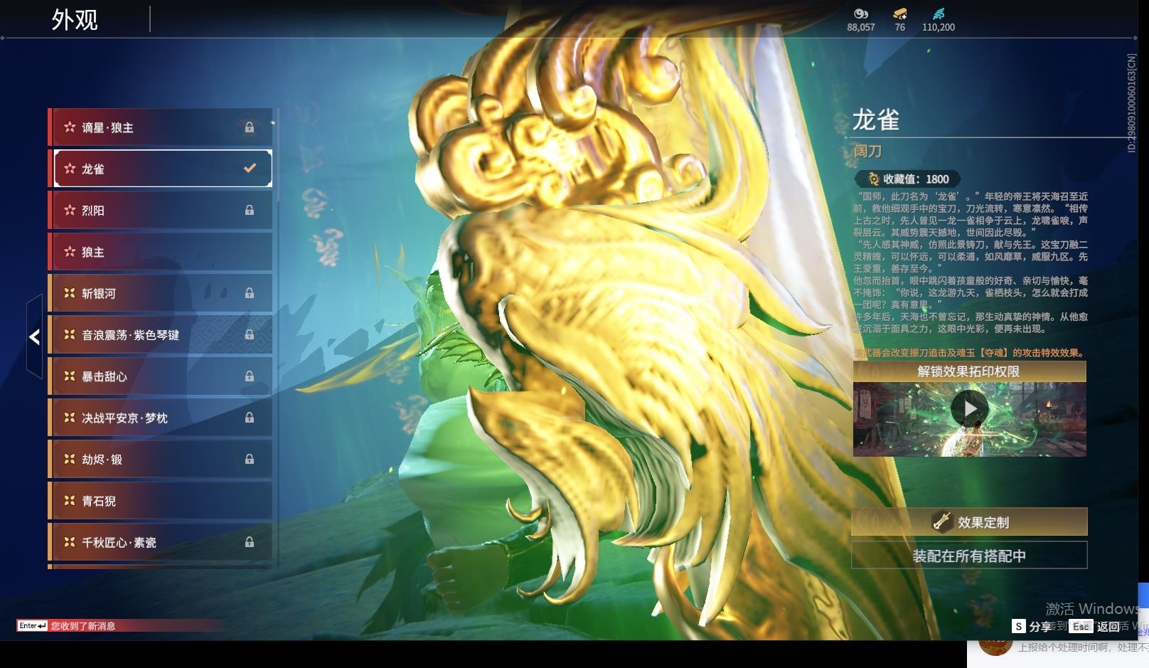This screenshot has height=668, width=1149.
Task: Click the lock icon on 暴击甜心 row
Action: coord(250,376)
